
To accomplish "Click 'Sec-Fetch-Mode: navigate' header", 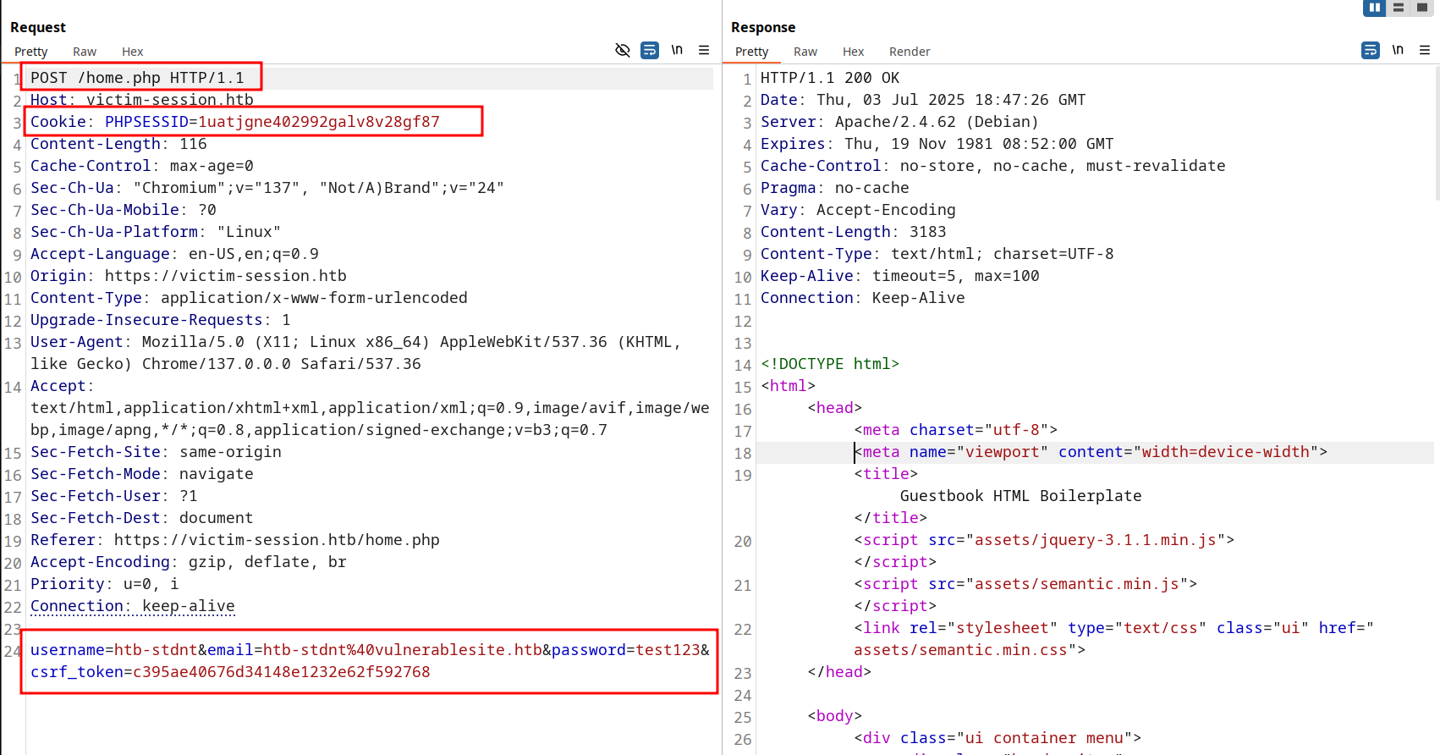I will [142, 474].
